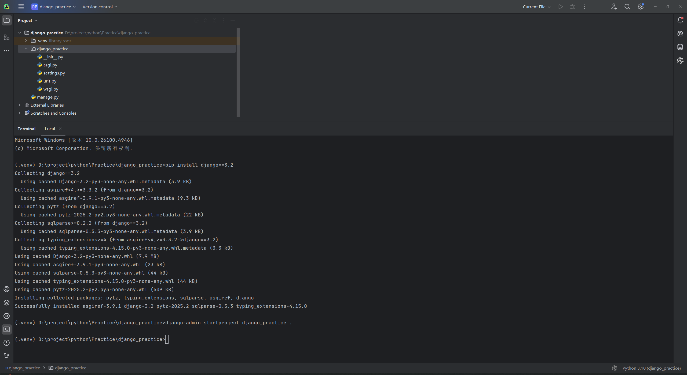Screen dimensions: 687x375
Task: Click the Python 3.10 interpreter status widget
Action: point(651,368)
